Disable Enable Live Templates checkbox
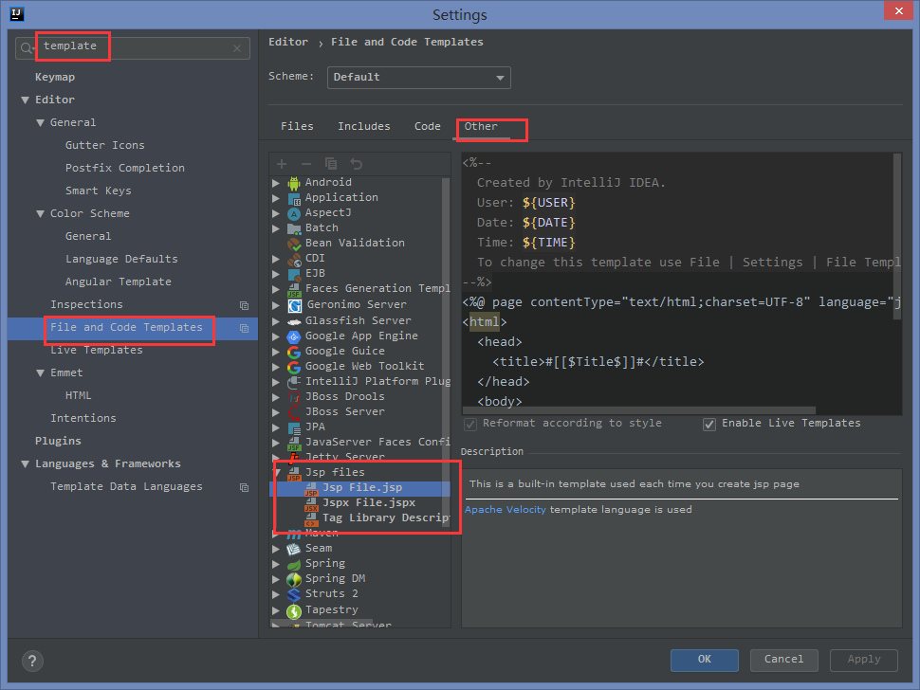 pyautogui.click(x=709, y=424)
